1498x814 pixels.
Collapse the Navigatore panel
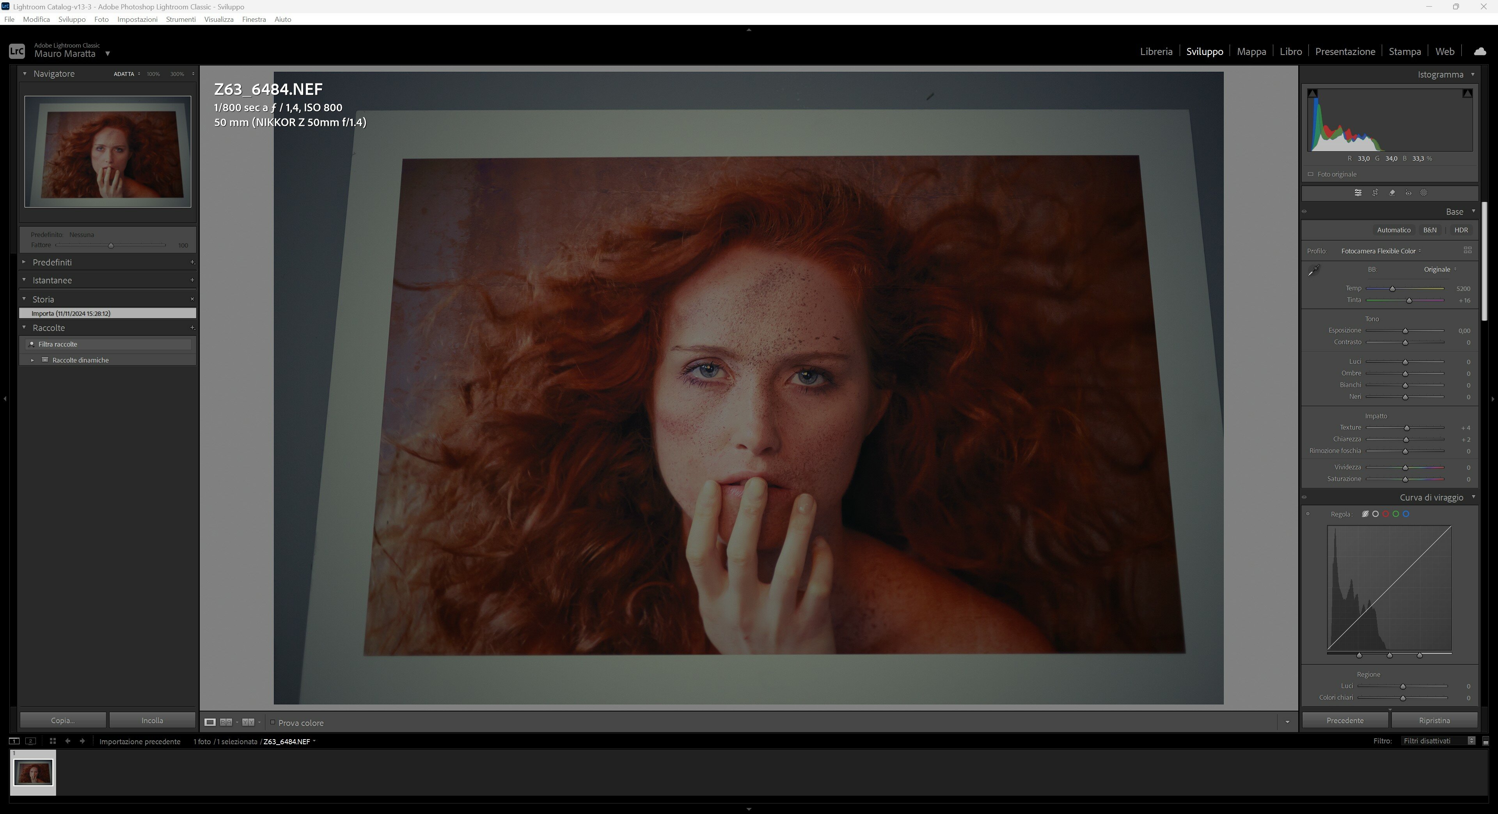tap(25, 74)
